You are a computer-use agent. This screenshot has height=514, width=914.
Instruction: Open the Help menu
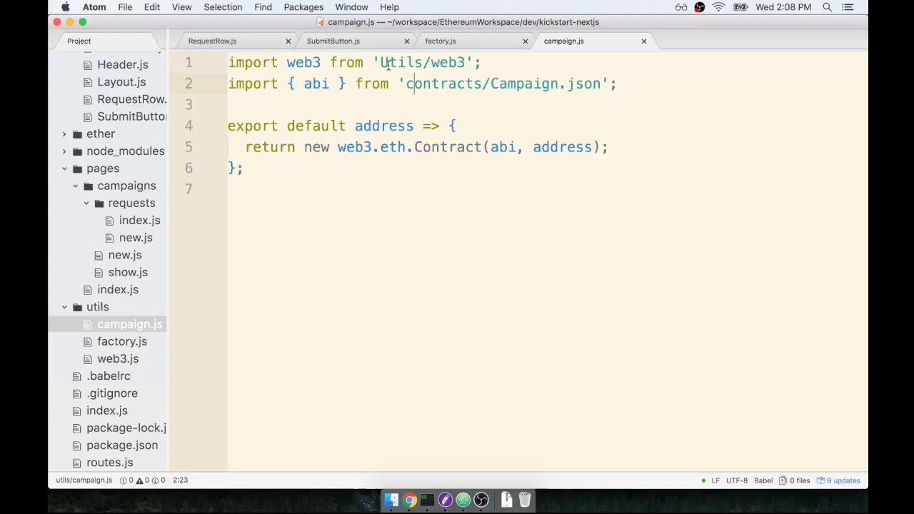point(389,7)
